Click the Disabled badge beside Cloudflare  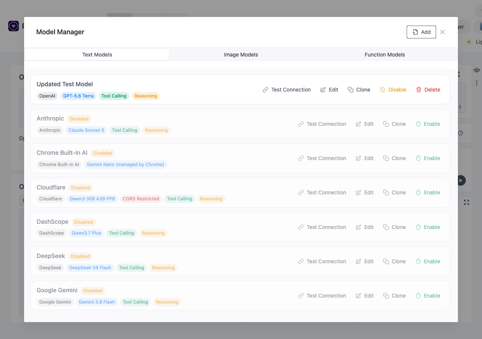pyautogui.click(x=81, y=188)
